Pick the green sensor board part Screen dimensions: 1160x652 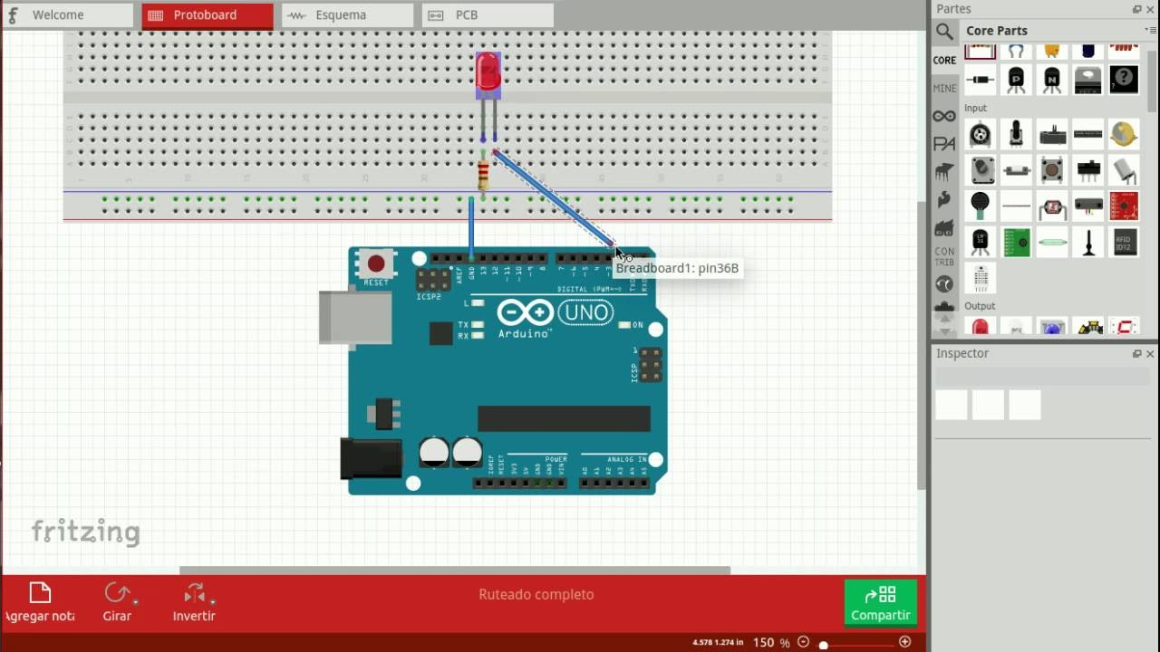[1016, 242]
